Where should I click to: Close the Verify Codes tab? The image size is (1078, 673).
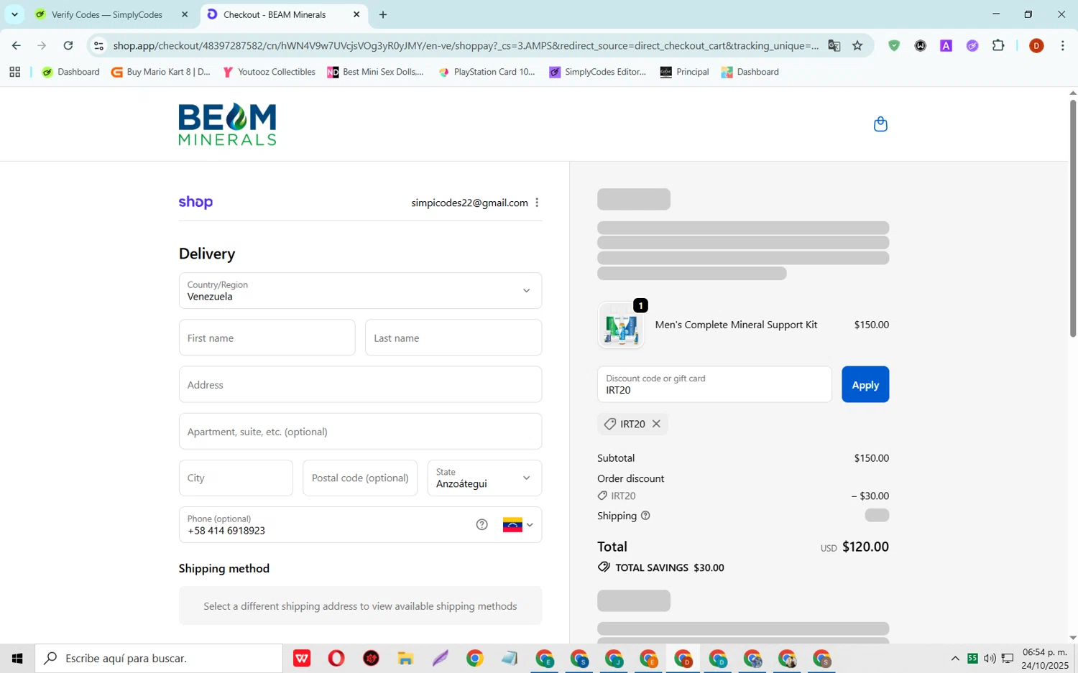pos(185,14)
